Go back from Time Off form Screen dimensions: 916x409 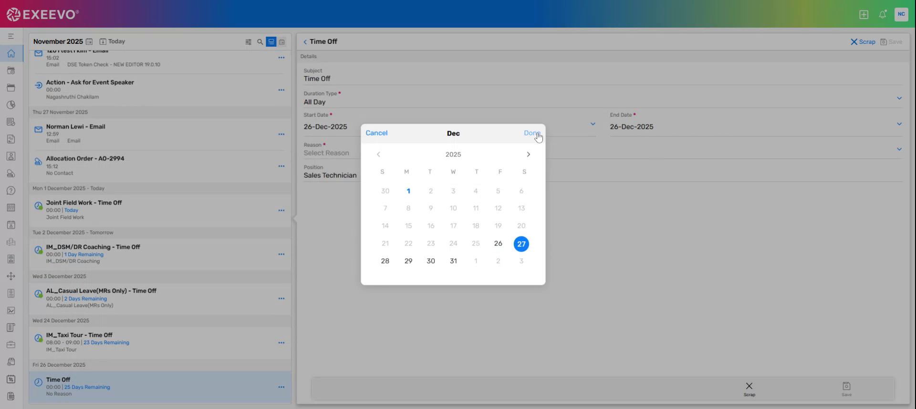pyautogui.click(x=305, y=42)
